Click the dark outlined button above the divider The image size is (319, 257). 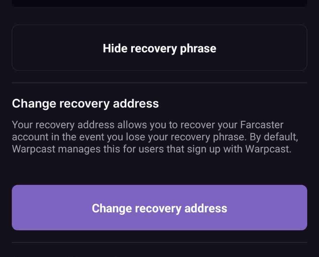159,48
